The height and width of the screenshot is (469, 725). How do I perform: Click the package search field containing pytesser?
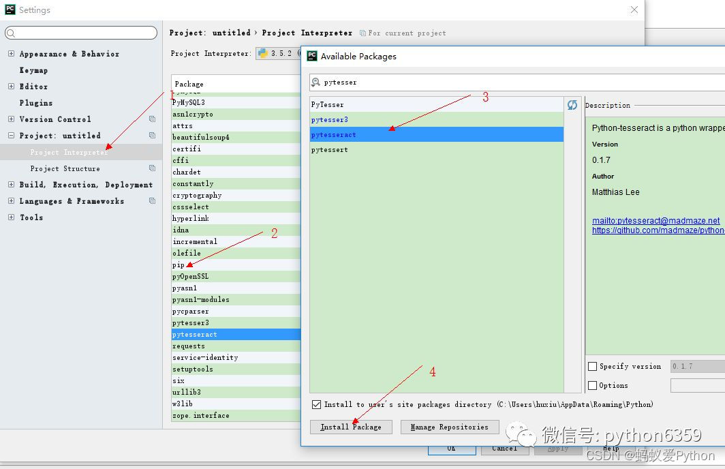click(517, 82)
